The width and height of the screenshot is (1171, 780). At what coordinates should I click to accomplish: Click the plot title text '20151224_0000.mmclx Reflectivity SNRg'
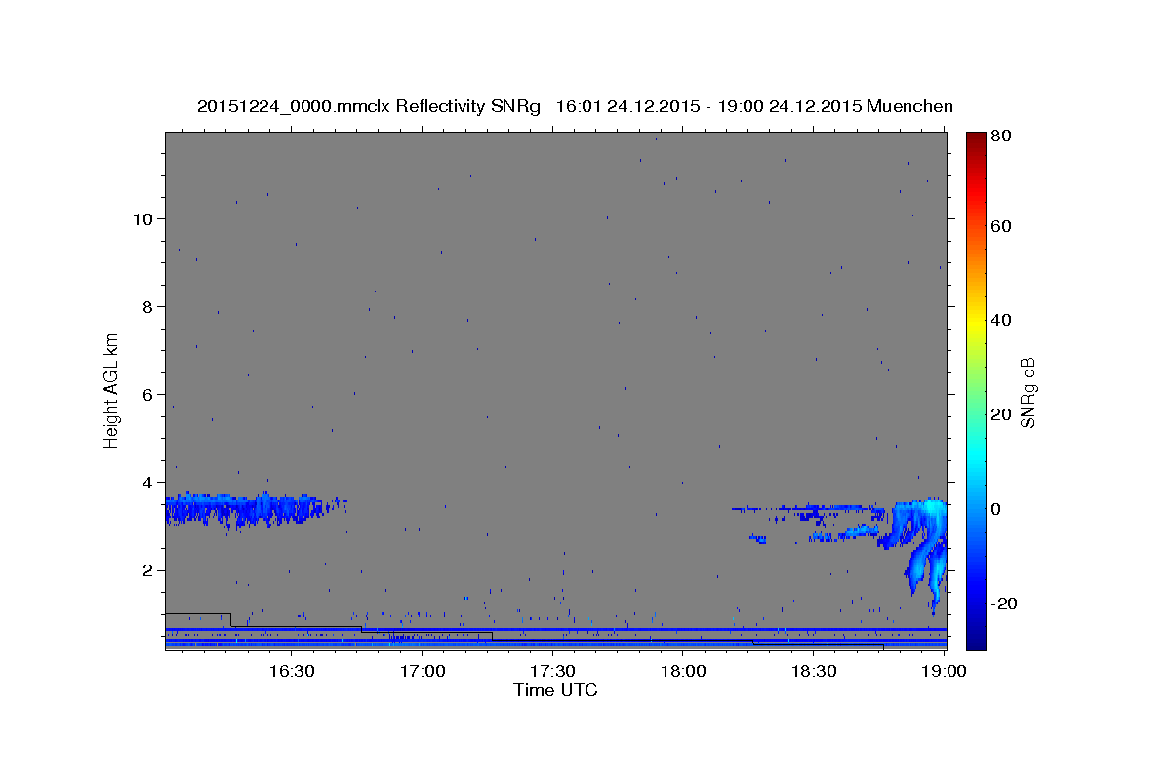[x=368, y=106]
